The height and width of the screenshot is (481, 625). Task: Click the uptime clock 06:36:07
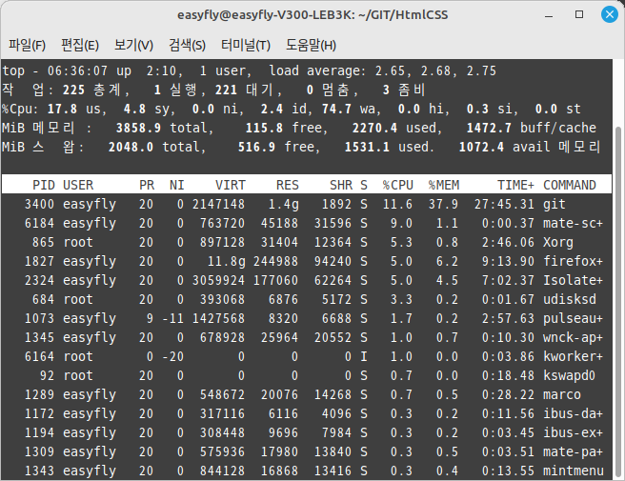click(x=78, y=70)
